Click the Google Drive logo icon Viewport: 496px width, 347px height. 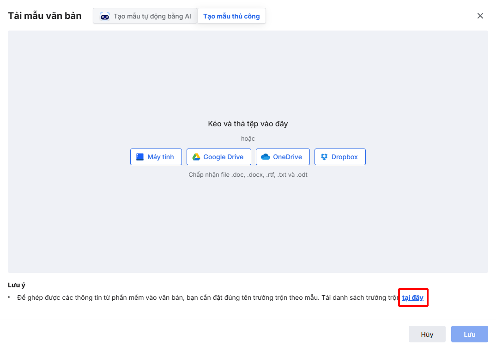point(196,157)
